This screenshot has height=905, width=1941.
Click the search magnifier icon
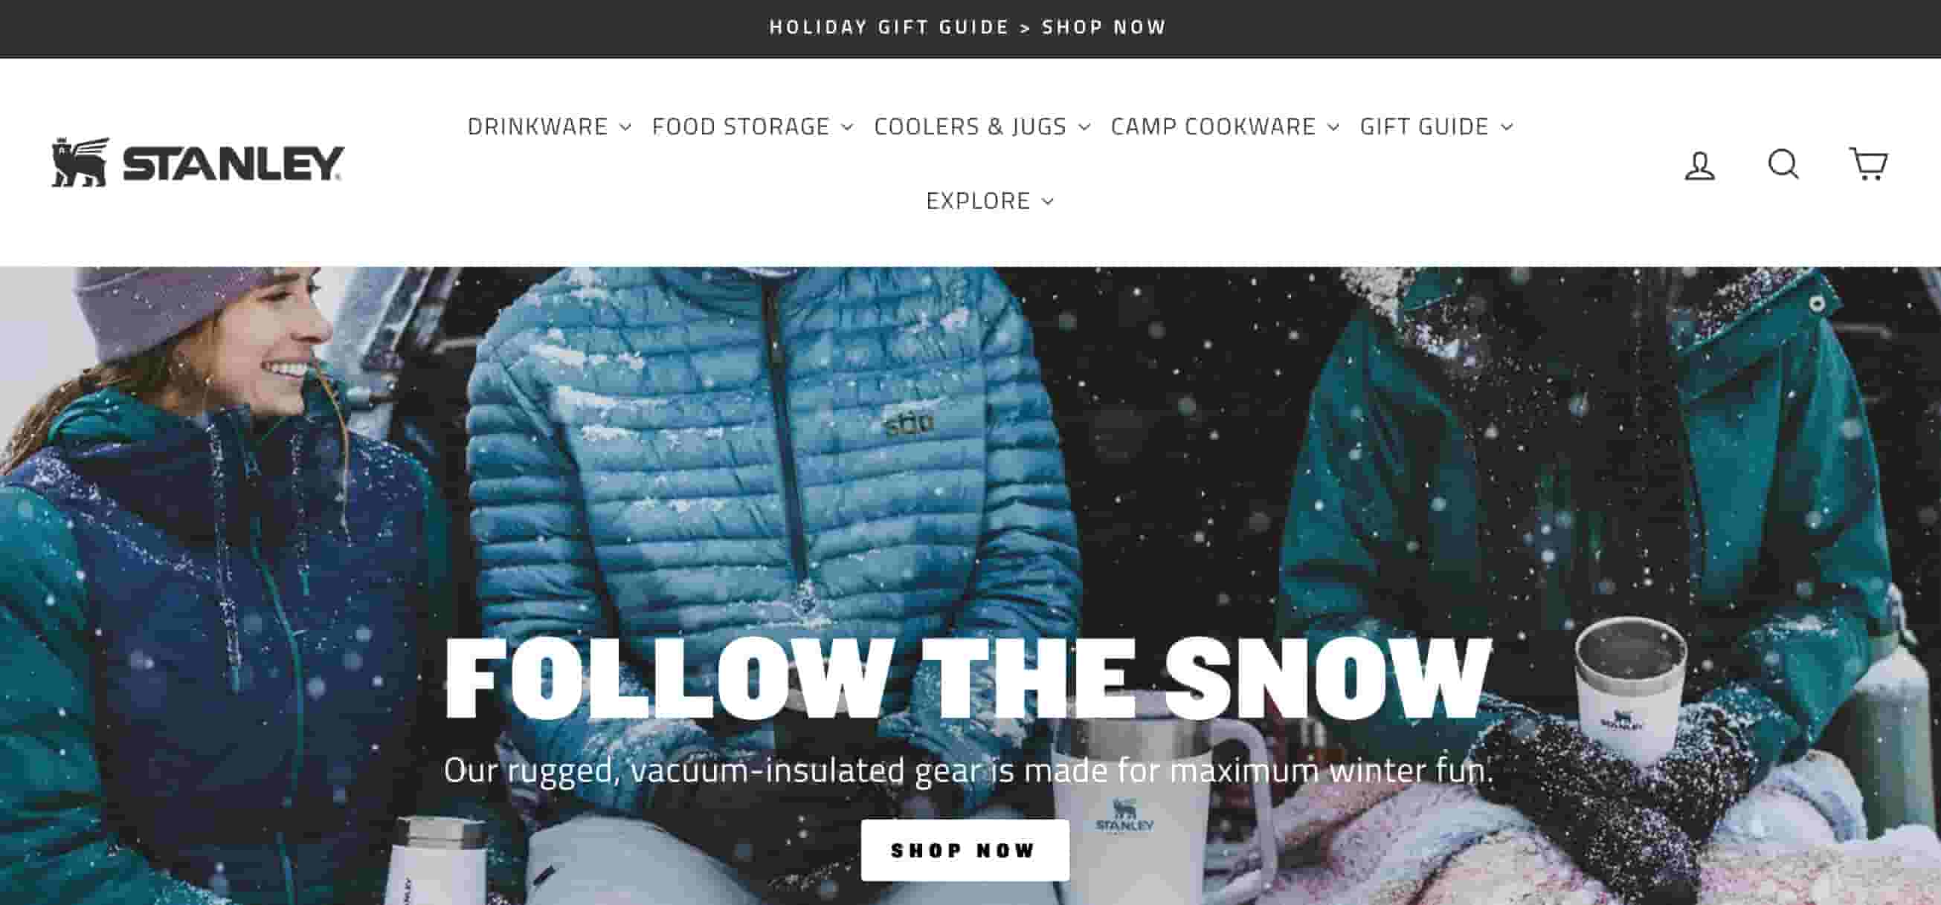click(1783, 163)
